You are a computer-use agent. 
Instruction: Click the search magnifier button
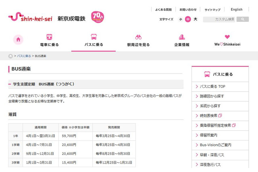tap(243, 19)
